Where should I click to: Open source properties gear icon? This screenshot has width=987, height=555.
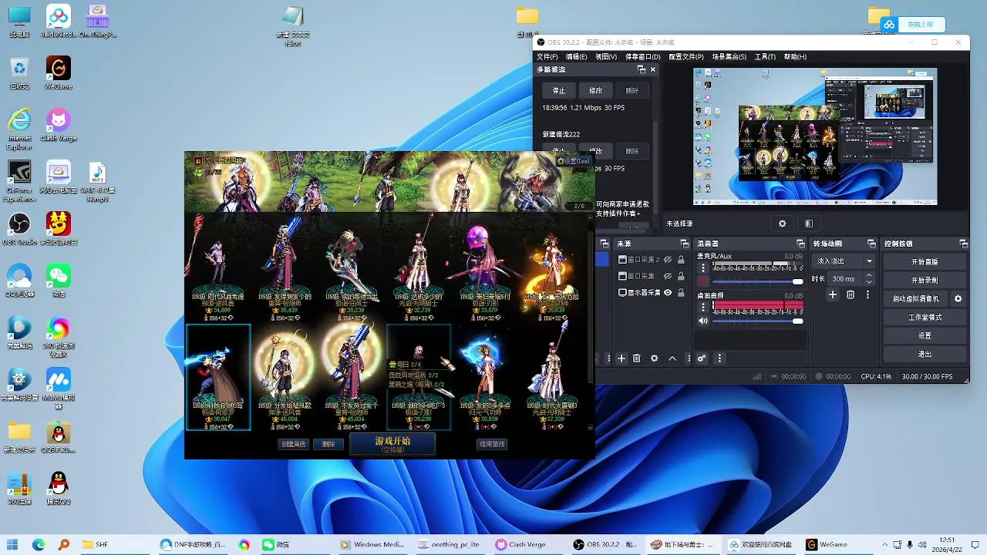[x=655, y=358]
